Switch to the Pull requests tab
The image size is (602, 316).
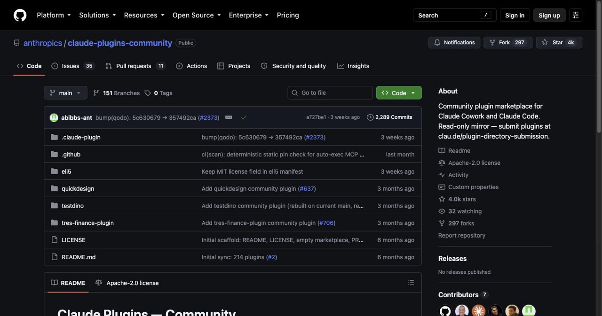click(x=135, y=66)
